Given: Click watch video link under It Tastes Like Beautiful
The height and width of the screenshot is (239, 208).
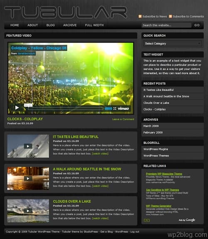Looking at the screenshot, I should click(100, 153).
